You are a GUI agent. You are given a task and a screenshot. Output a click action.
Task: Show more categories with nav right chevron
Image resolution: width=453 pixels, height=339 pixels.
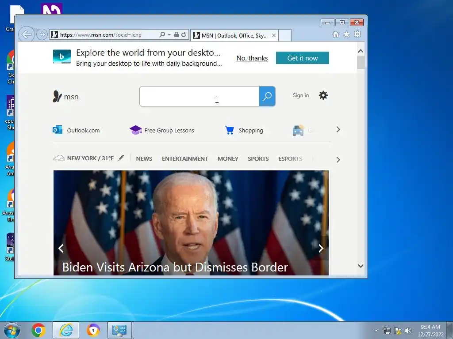click(x=338, y=160)
